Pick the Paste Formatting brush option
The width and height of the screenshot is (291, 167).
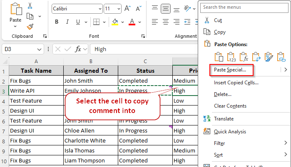(269, 56)
